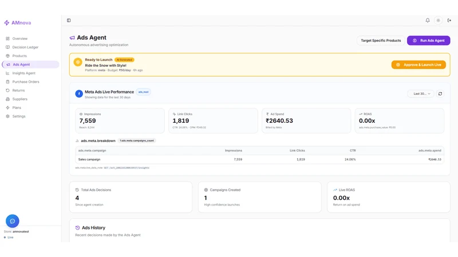Click the Decision Ledger book icon
Screen dimensions: 458x257
pyautogui.click(x=7, y=47)
